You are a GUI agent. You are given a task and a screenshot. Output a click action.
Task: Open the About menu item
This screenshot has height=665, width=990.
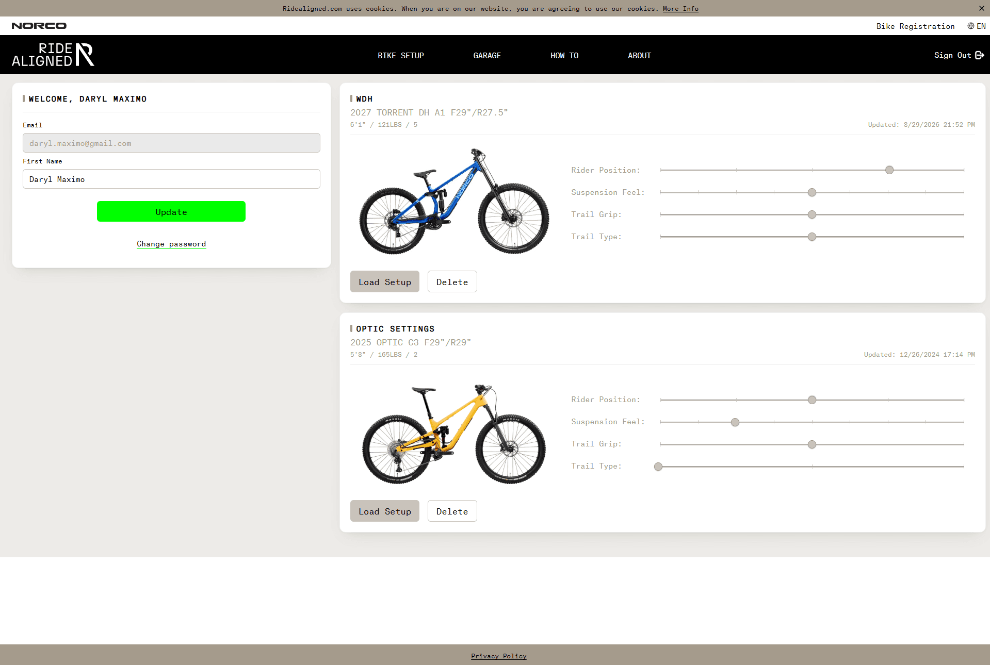639,56
